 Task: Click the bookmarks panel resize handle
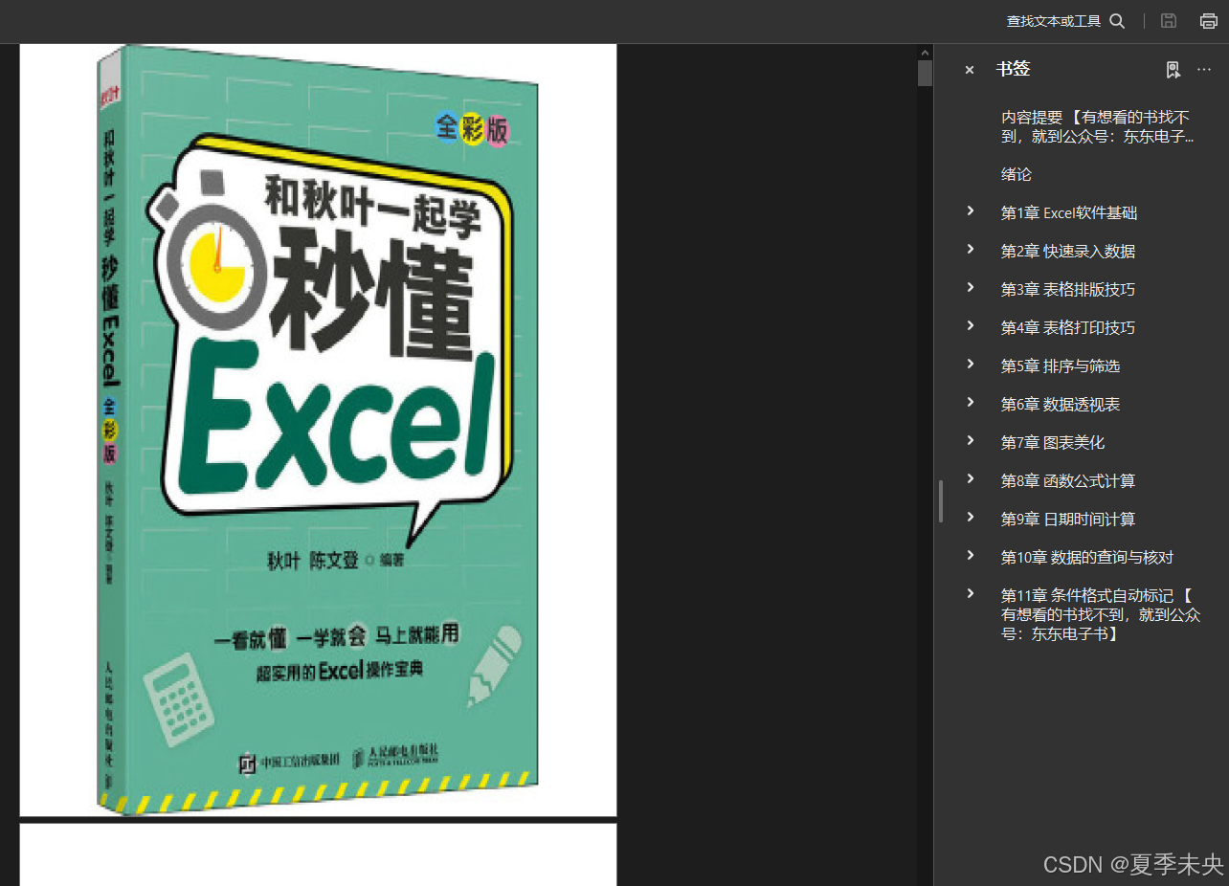click(941, 501)
